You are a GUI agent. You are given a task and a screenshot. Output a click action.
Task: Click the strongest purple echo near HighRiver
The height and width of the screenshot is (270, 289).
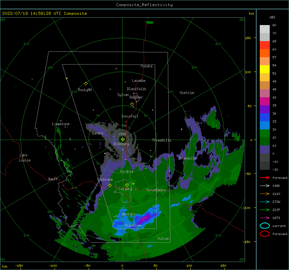point(145,218)
